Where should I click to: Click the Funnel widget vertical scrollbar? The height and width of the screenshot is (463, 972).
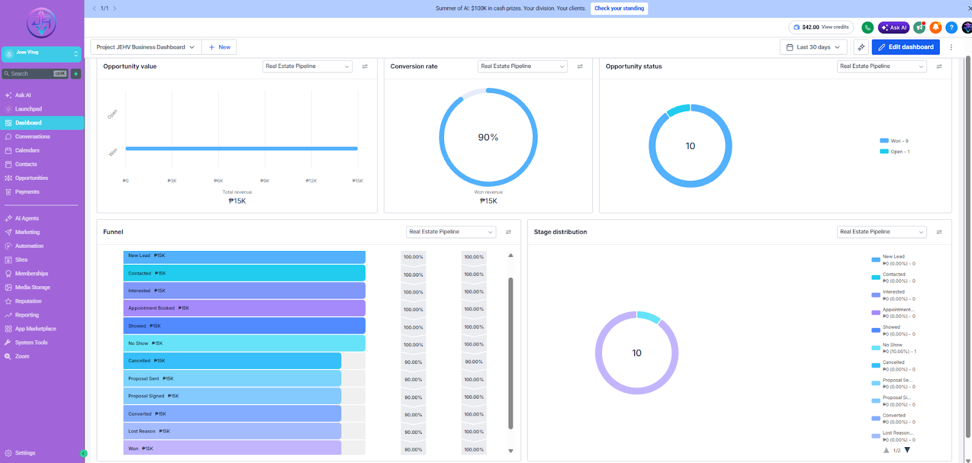[x=511, y=353]
